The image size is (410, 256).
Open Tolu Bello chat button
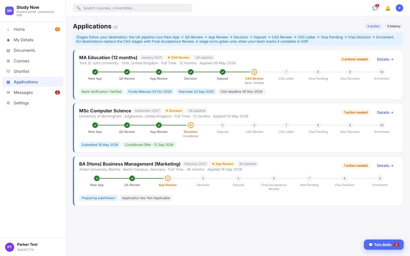pos(384,245)
